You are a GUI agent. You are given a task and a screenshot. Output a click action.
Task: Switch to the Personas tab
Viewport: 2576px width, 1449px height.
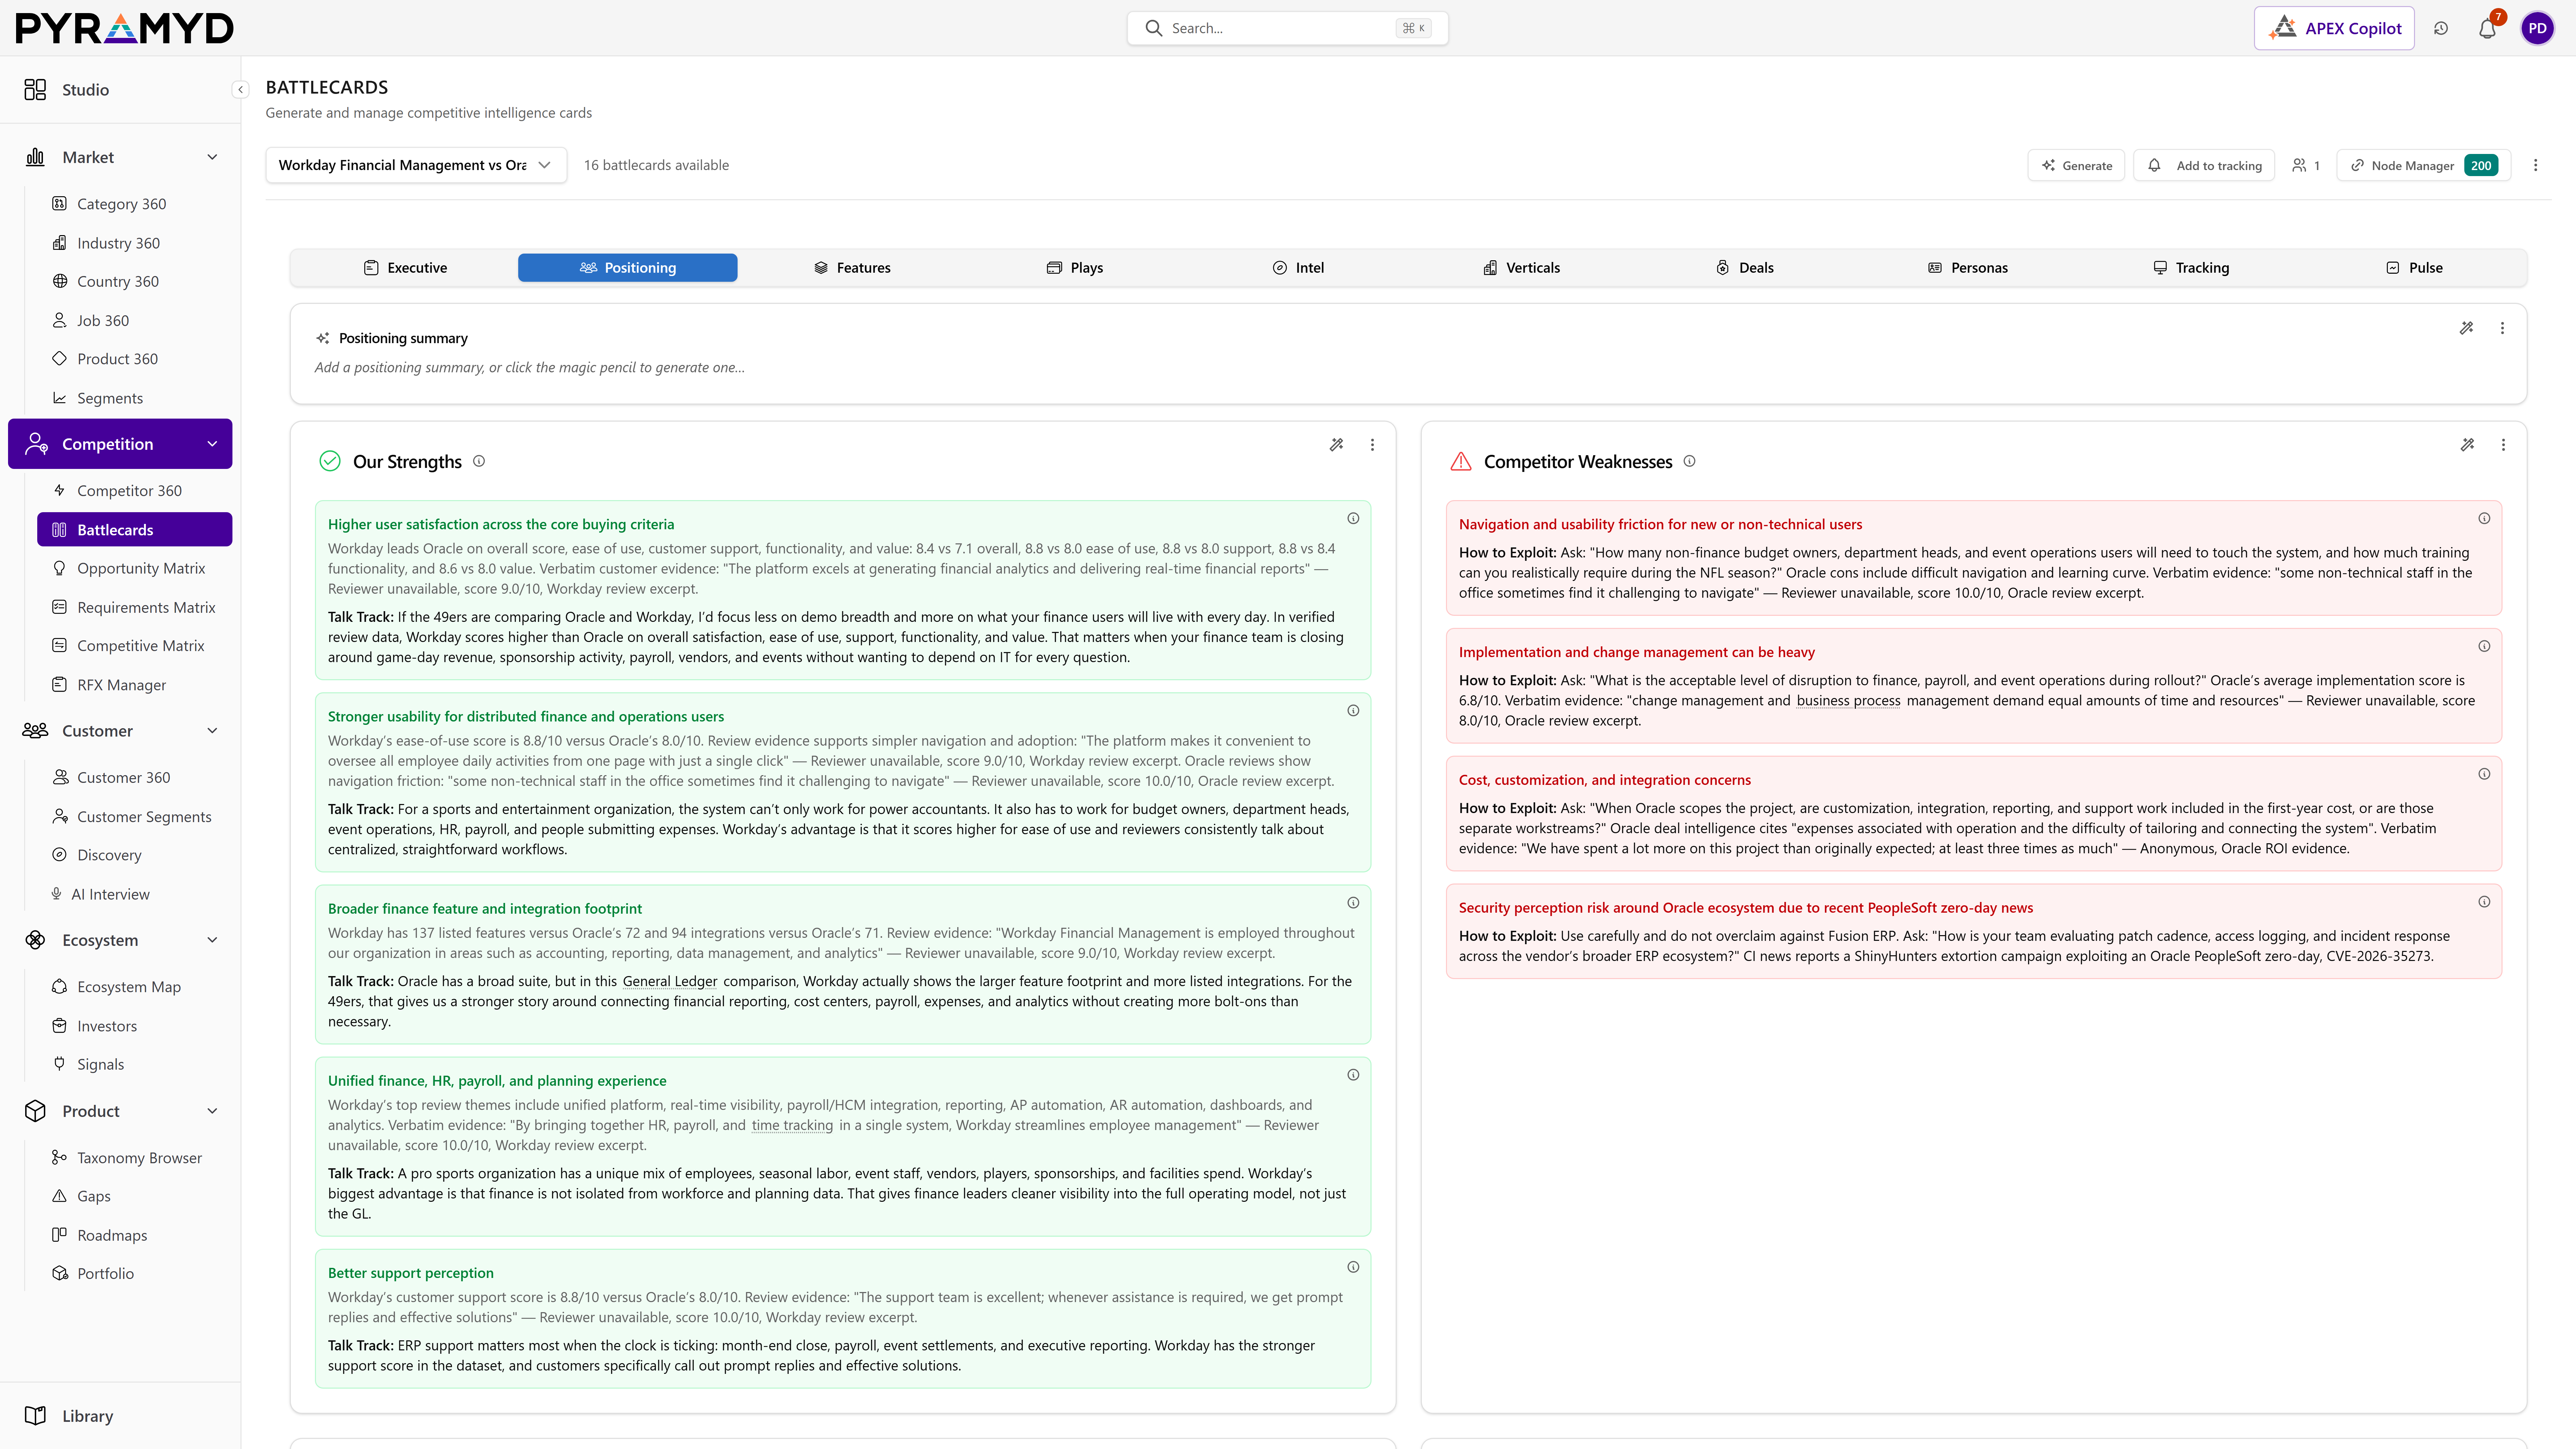coord(1968,268)
